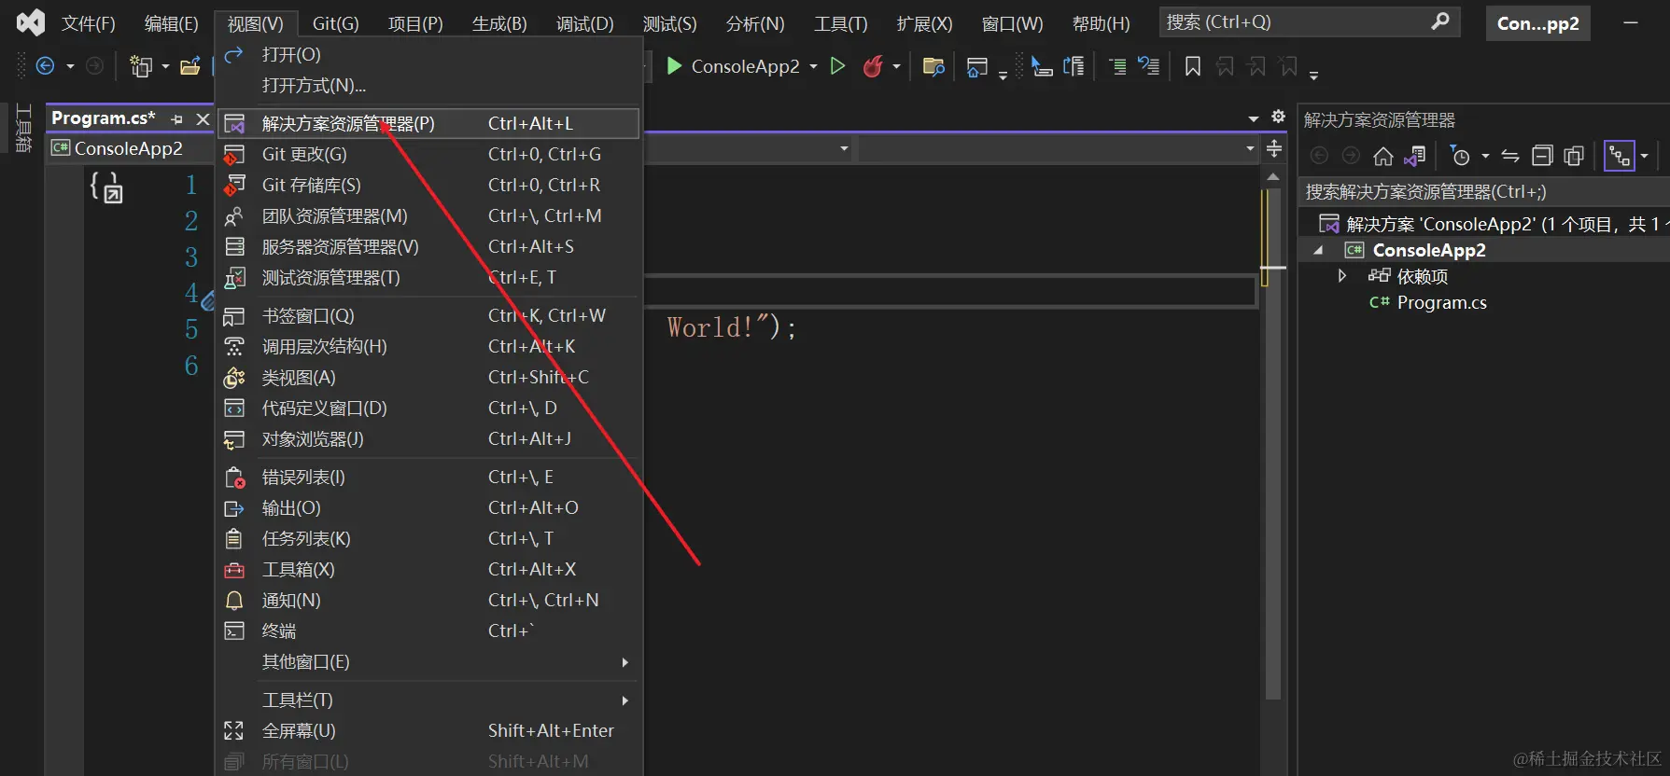Start debugging ConsoleApp2 with green play button
The image size is (1670, 776).
[x=674, y=66]
